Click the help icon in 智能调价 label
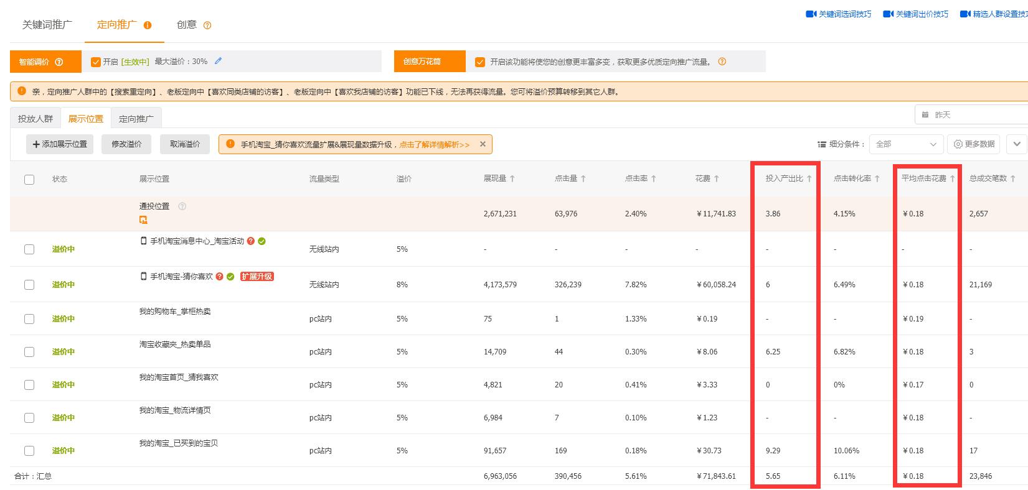The image size is (1028, 490). tap(59, 62)
